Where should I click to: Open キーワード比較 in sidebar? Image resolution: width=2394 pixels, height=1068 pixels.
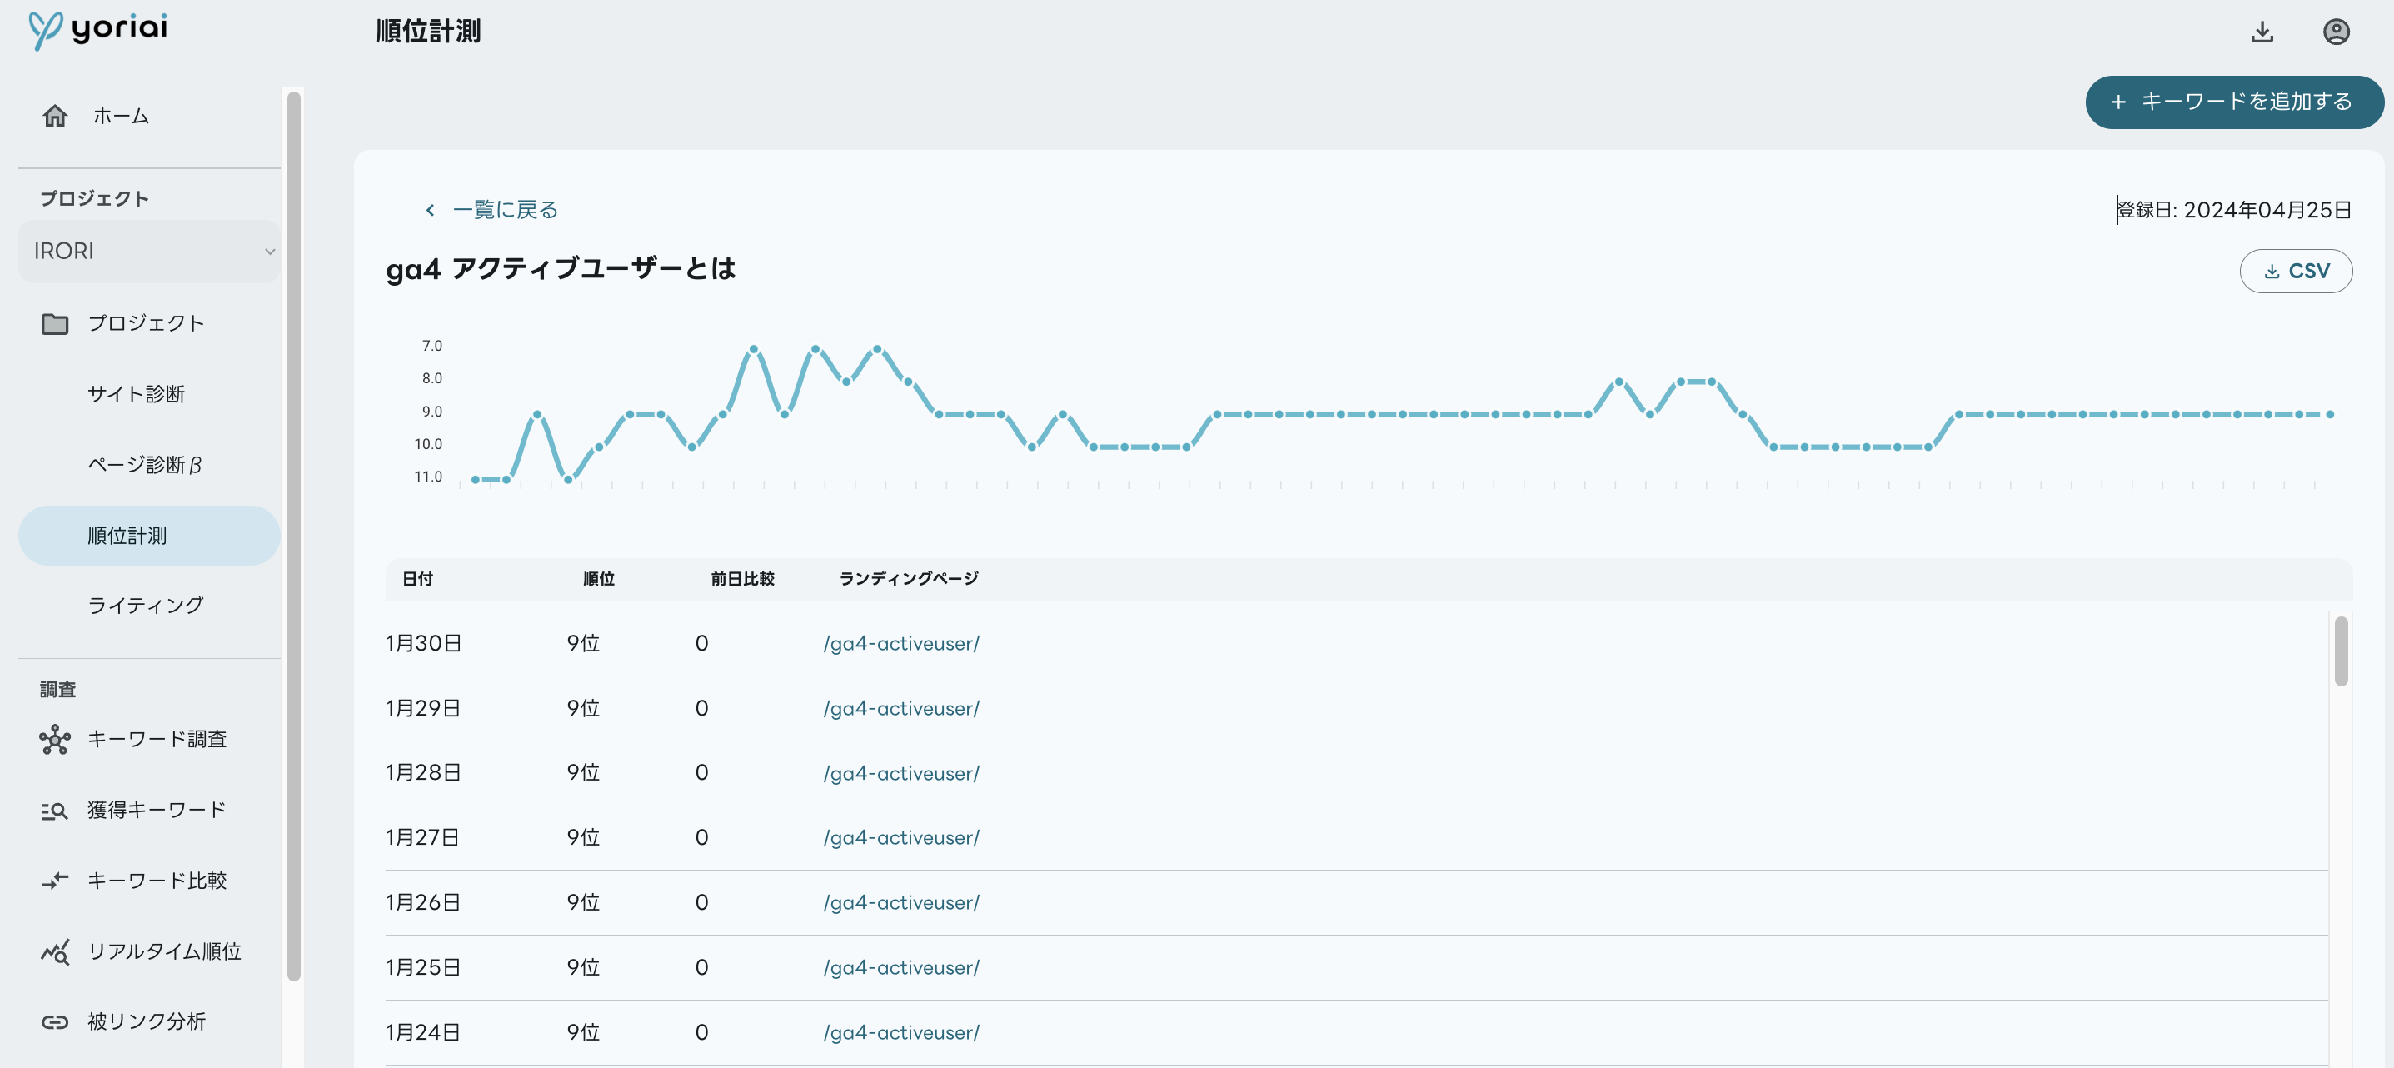pyautogui.click(x=157, y=881)
